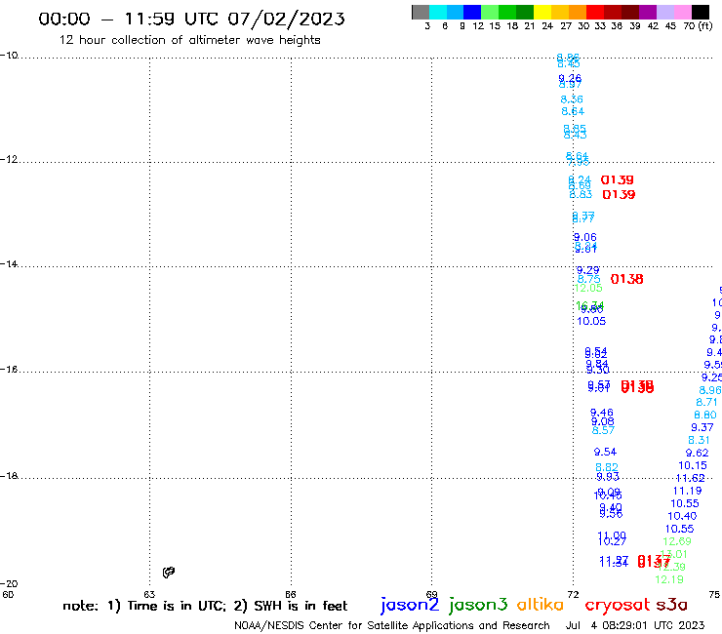Click the green value 12.19
Screen dimensions: 722x634
669,580
